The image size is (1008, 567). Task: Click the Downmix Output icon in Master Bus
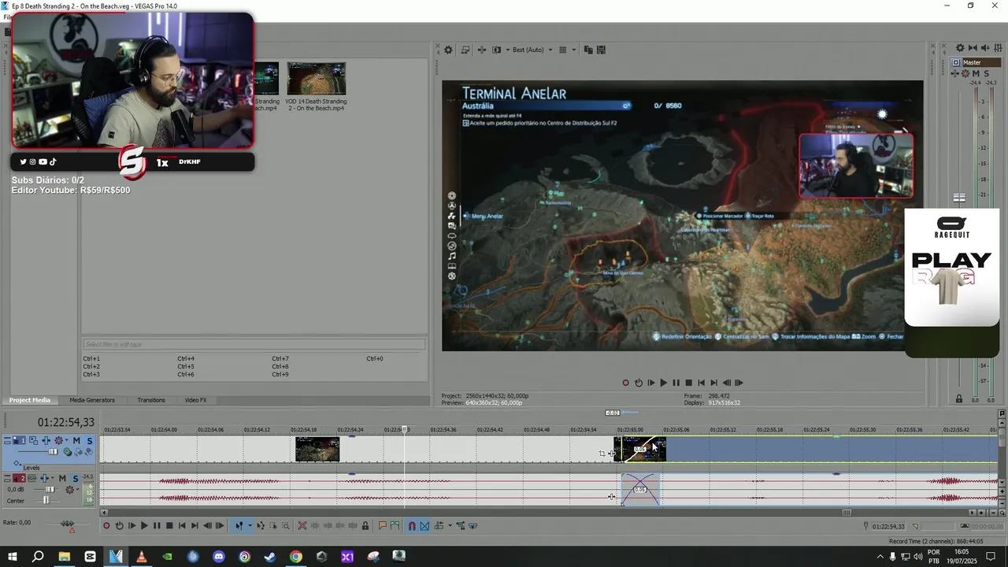tap(973, 48)
